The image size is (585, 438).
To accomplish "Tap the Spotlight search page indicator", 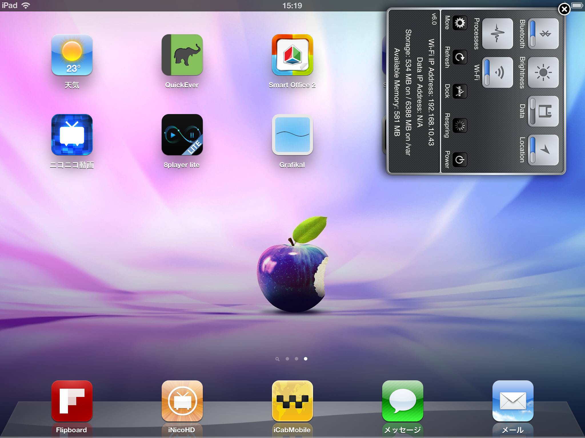I will [277, 359].
